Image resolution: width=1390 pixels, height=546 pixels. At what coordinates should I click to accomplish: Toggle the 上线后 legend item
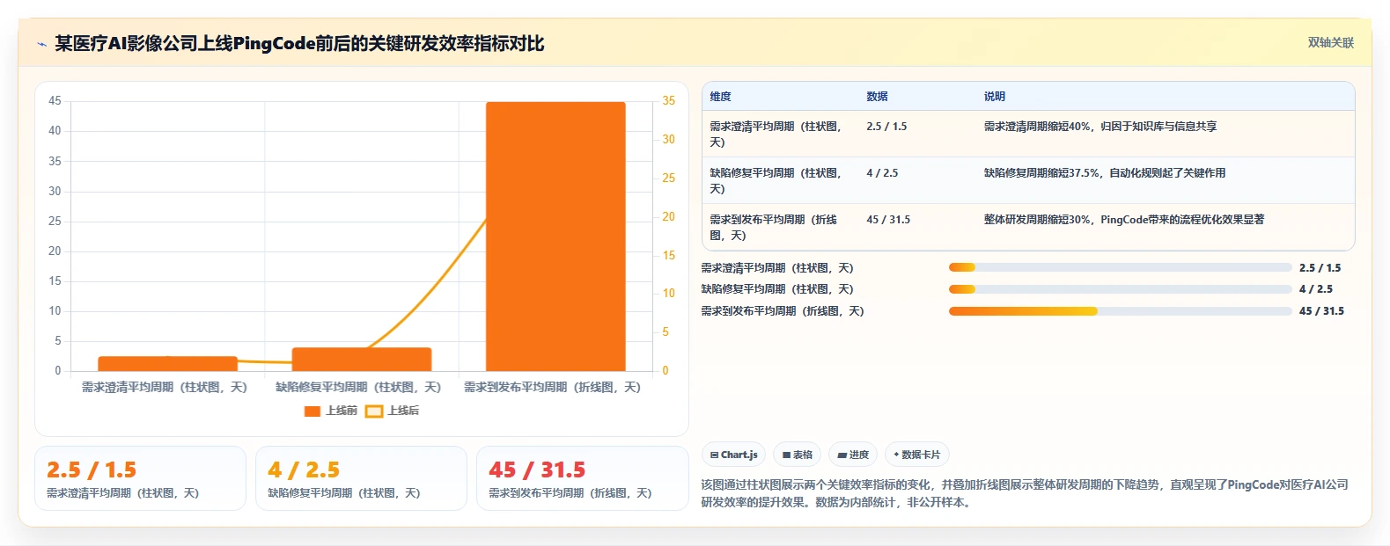click(393, 411)
